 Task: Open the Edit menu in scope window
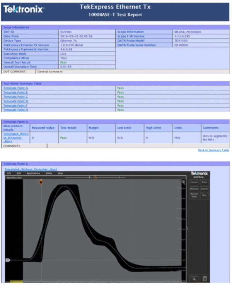19,173
